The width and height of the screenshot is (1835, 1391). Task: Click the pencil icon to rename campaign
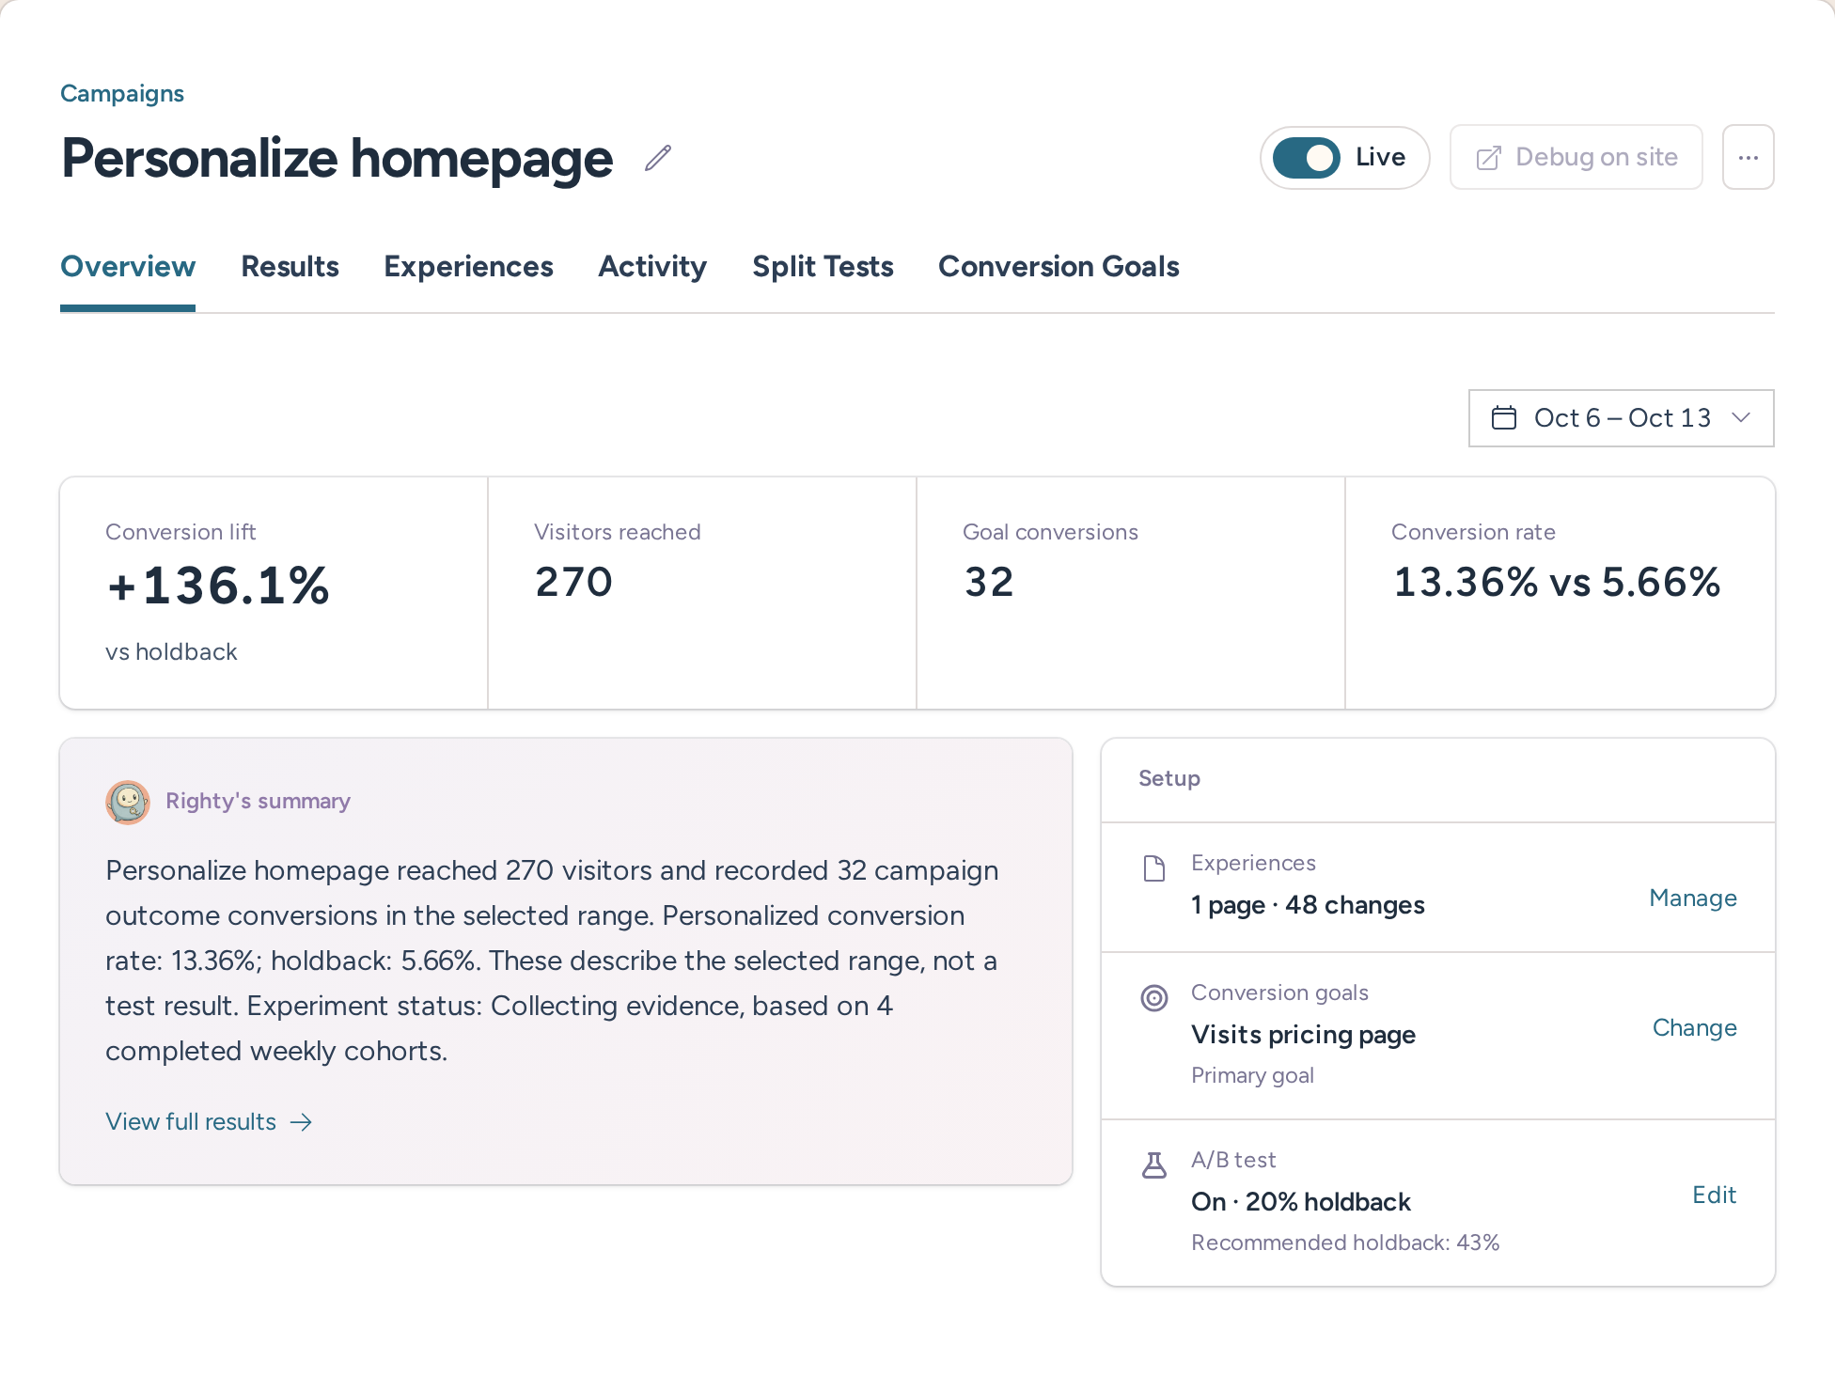pos(658,158)
